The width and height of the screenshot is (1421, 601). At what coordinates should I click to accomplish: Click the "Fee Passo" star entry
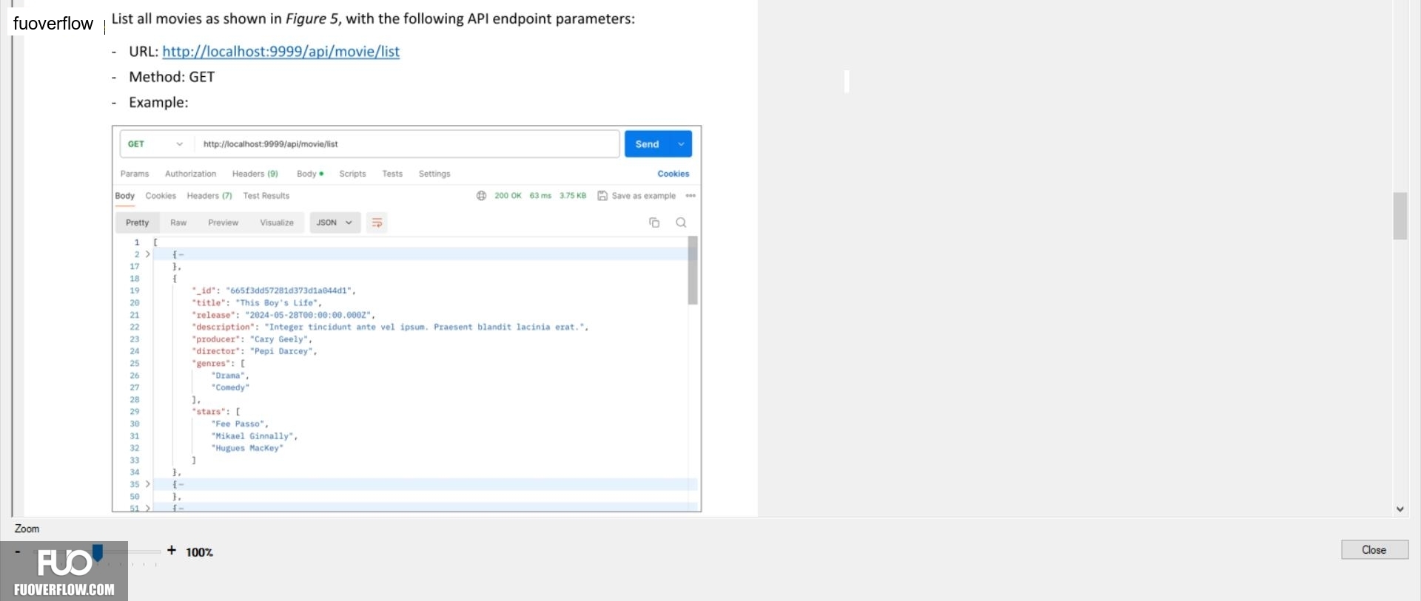pyautogui.click(x=238, y=424)
